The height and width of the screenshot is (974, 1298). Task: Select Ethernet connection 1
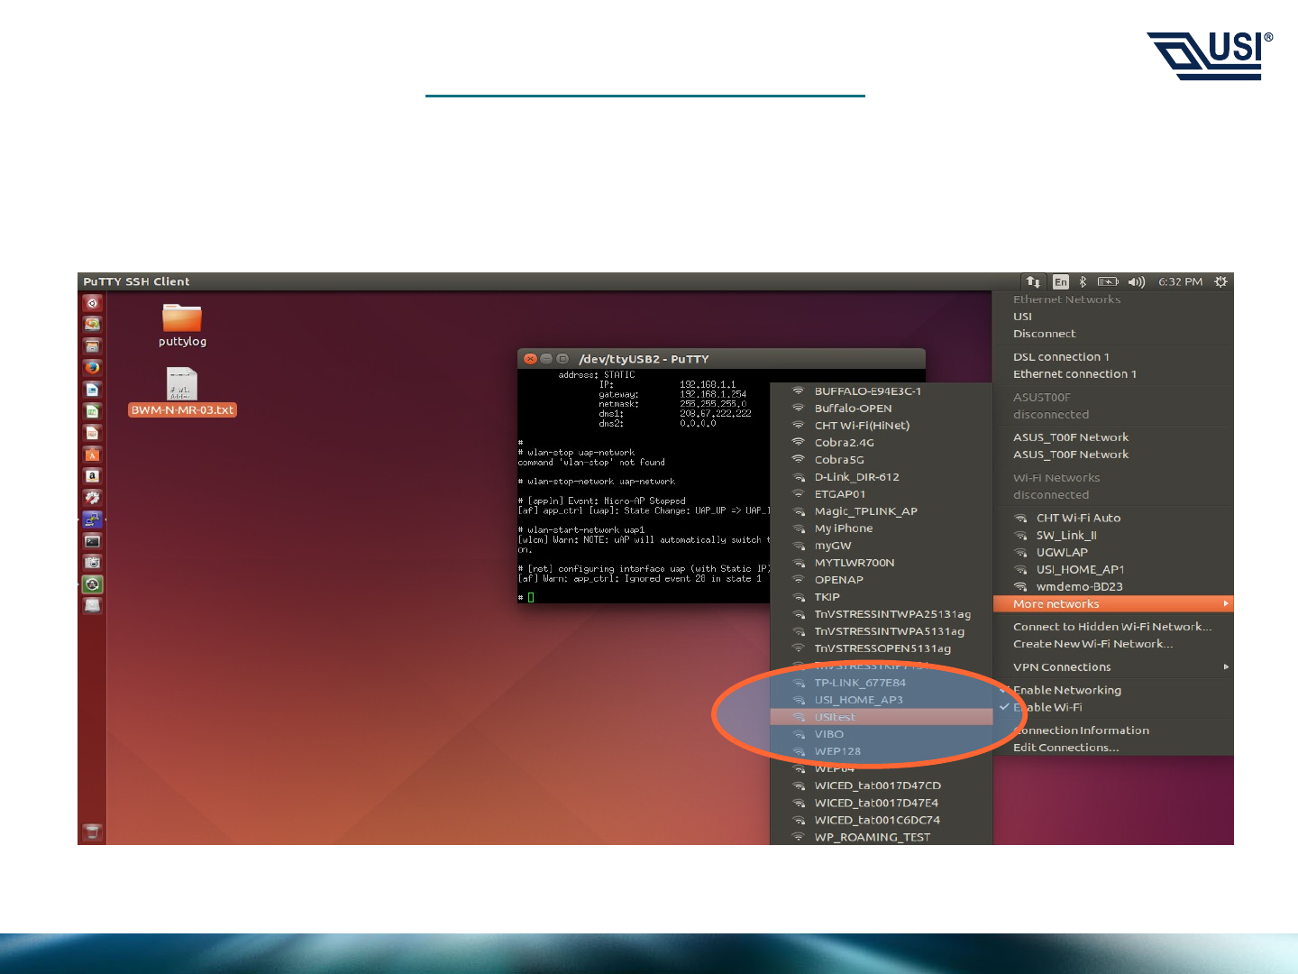(1113, 374)
